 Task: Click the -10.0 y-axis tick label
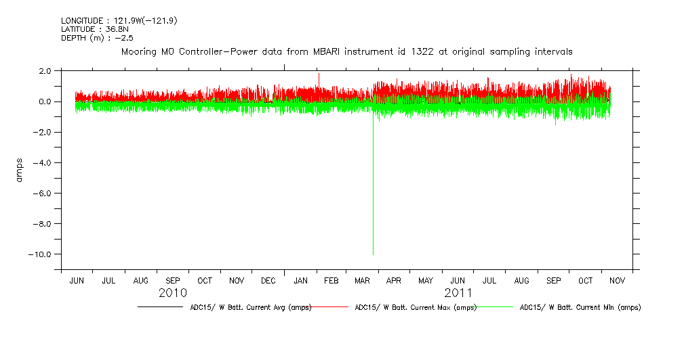pyautogui.click(x=41, y=254)
